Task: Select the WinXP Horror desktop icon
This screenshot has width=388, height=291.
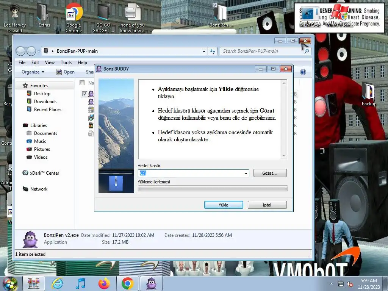Action: (x=340, y=16)
